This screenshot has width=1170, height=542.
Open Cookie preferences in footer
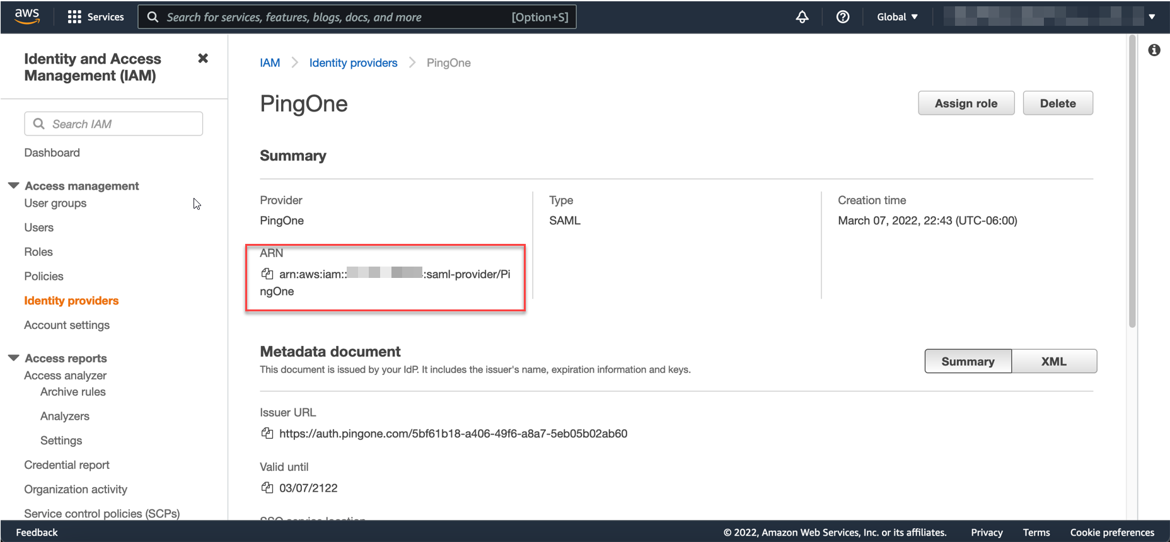point(1112,532)
